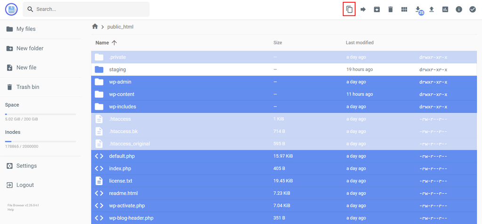
Task: Click the Archive icon in the toolbar
Action: [x=377, y=9]
